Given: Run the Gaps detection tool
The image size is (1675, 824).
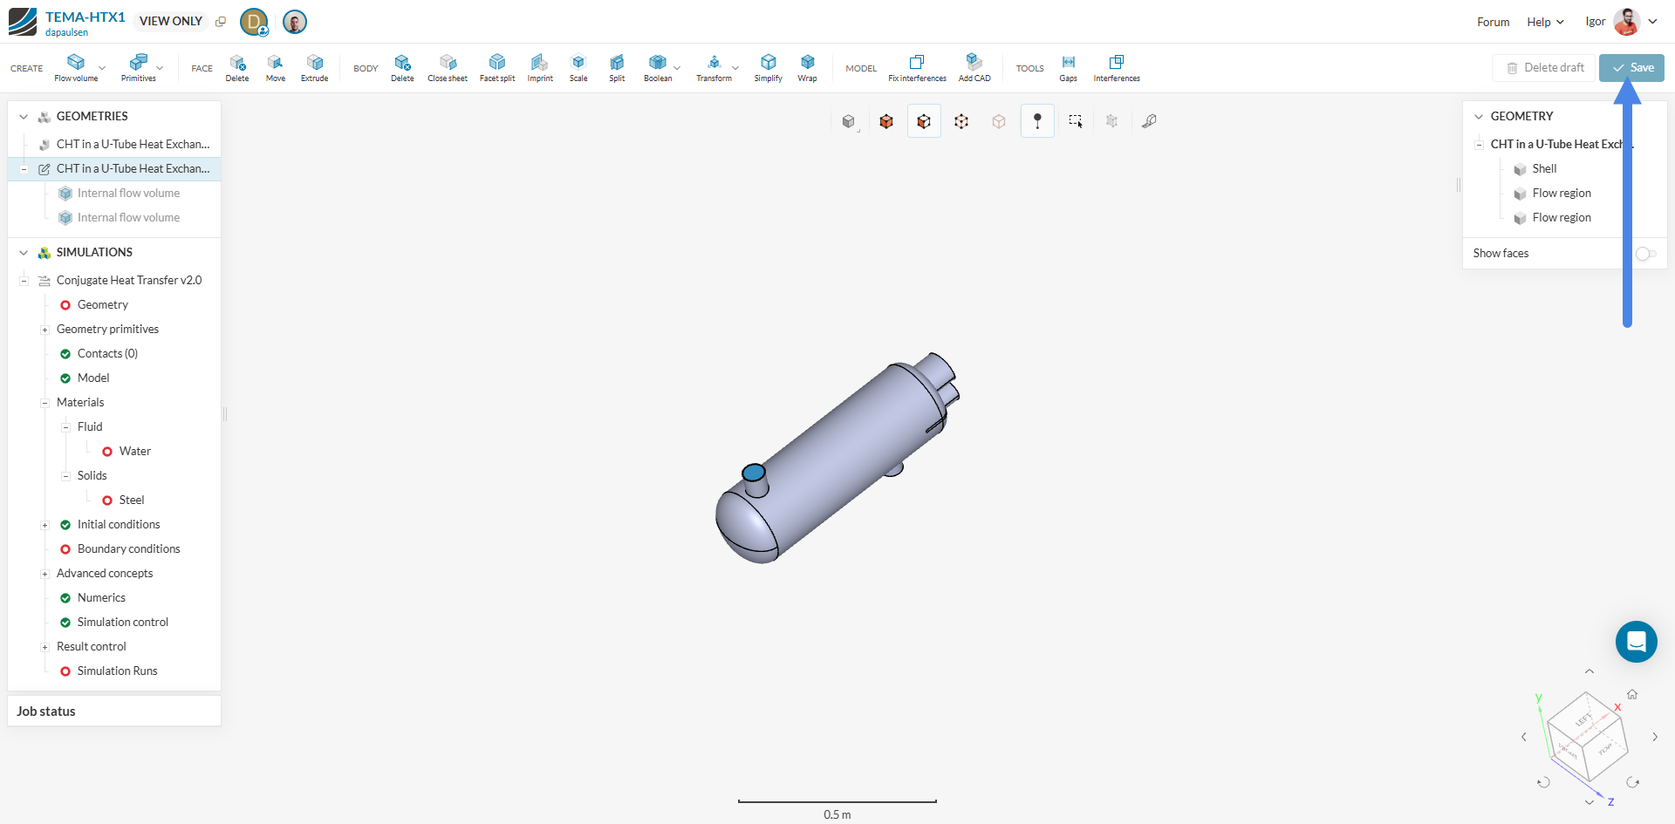Looking at the screenshot, I should (1068, 67).
